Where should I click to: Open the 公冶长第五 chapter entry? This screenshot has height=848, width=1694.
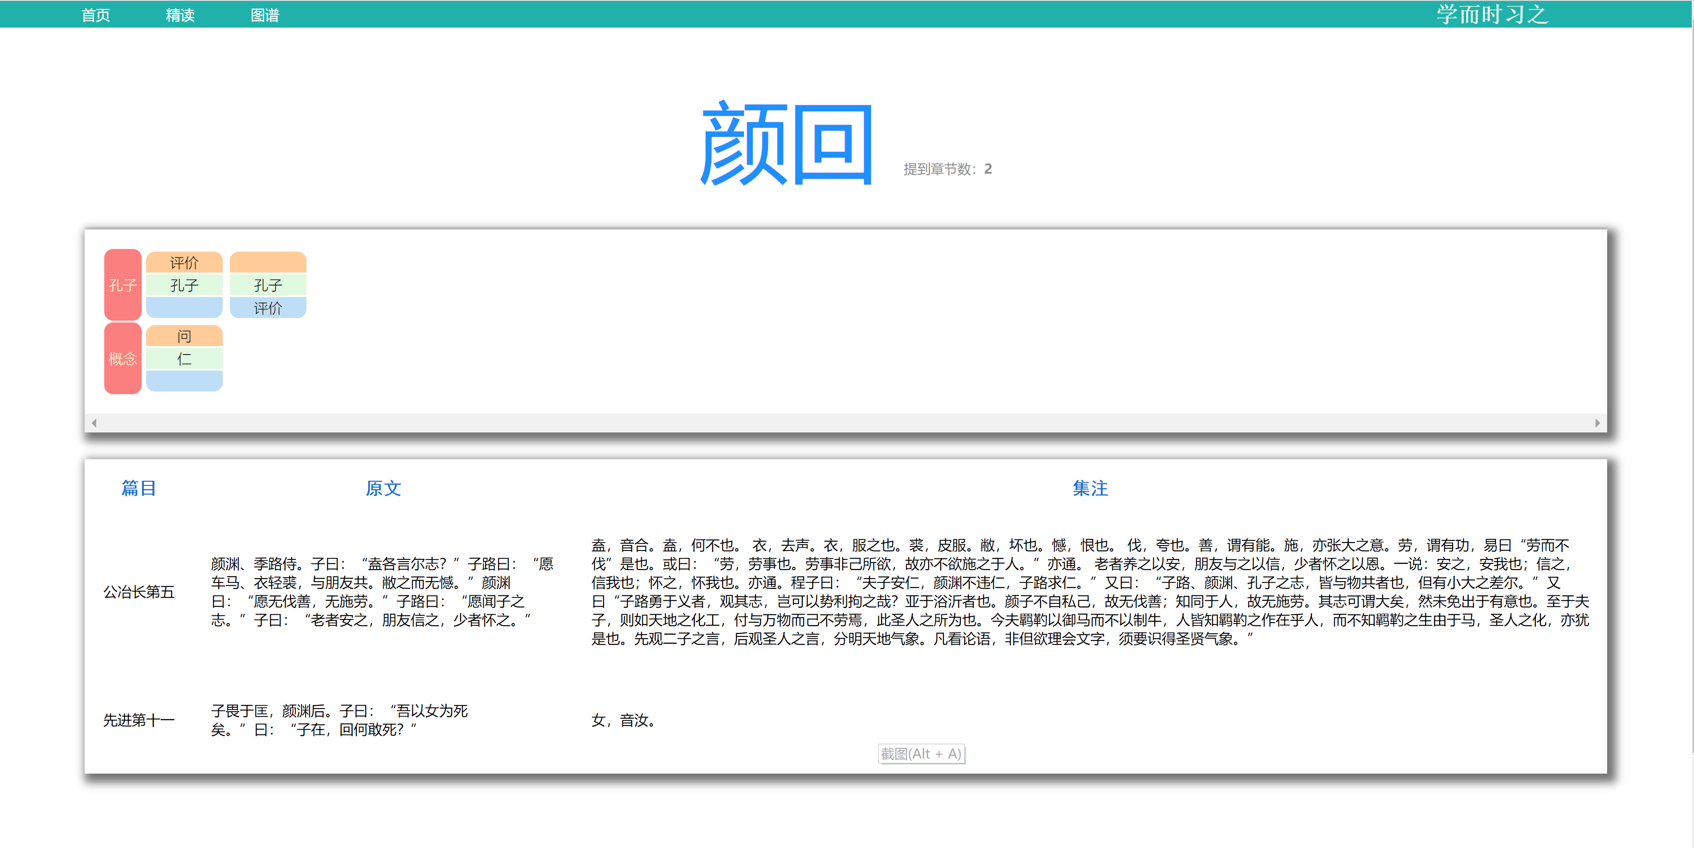tap(139, 591)
